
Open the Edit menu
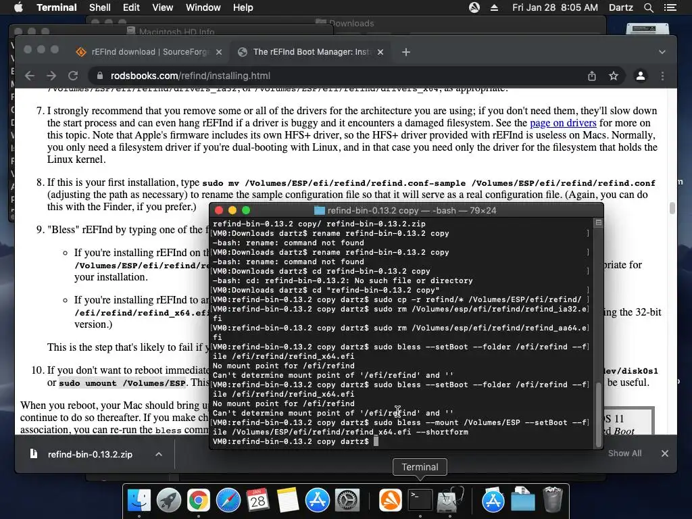coord(131,7)
